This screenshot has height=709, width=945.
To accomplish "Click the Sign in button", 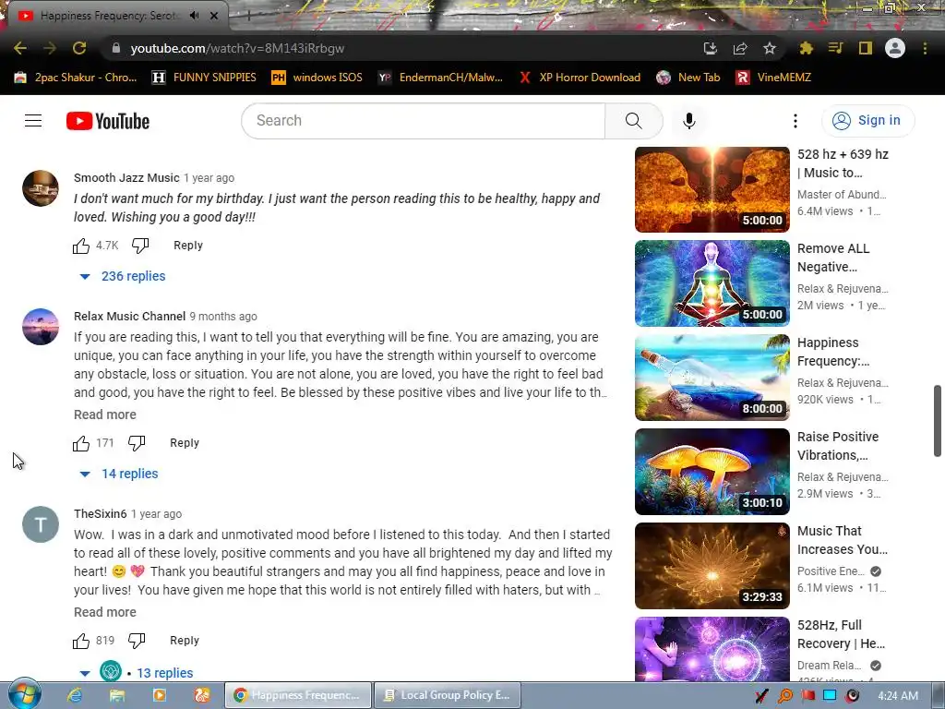I will pos(867,121).
